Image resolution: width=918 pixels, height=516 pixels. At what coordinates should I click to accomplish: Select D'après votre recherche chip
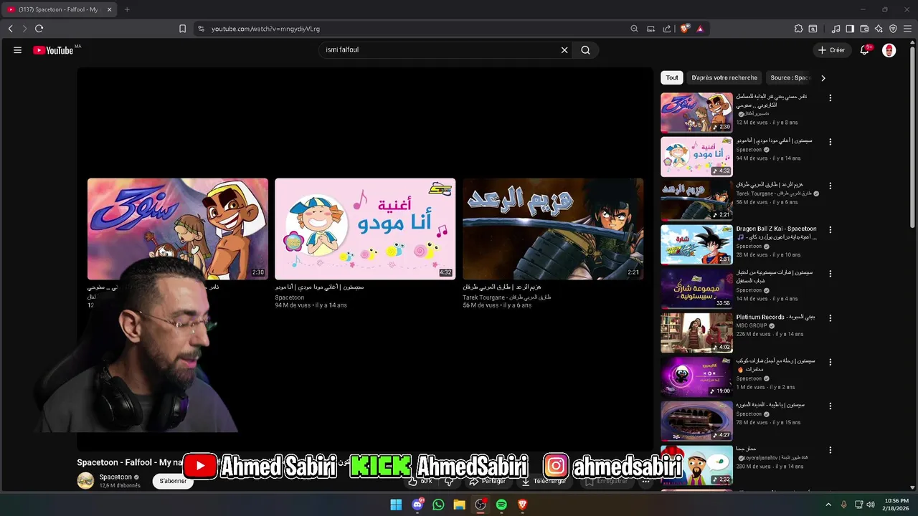click(724, 77)
